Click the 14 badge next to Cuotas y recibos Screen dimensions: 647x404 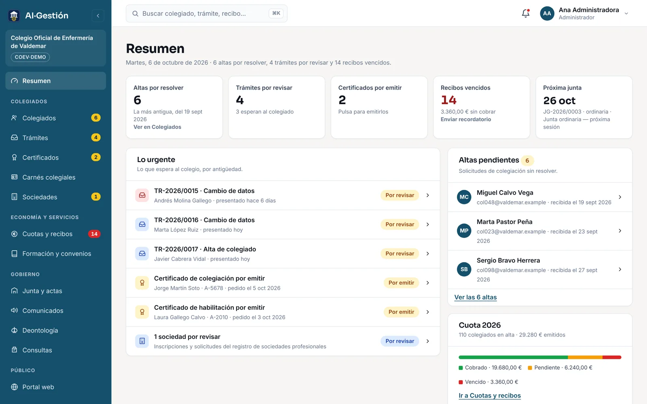[94, 234]
